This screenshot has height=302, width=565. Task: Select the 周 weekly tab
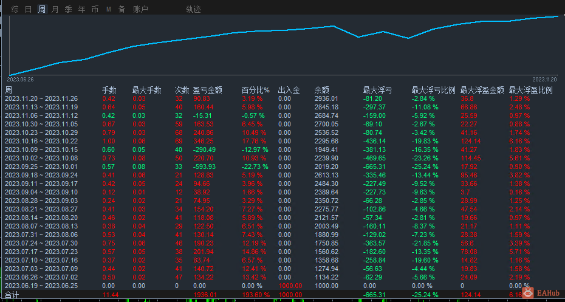tap(42, 9)
